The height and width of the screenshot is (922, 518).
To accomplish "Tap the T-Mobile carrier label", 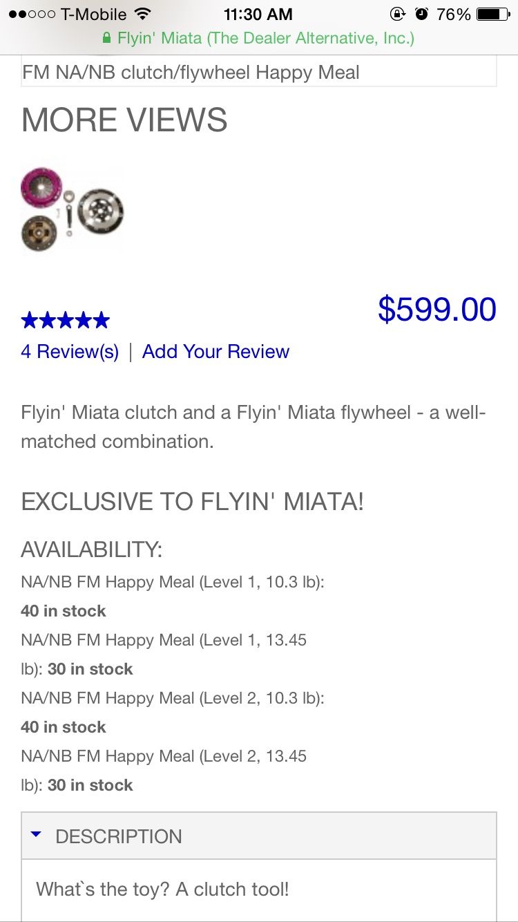I will (94, 14).
